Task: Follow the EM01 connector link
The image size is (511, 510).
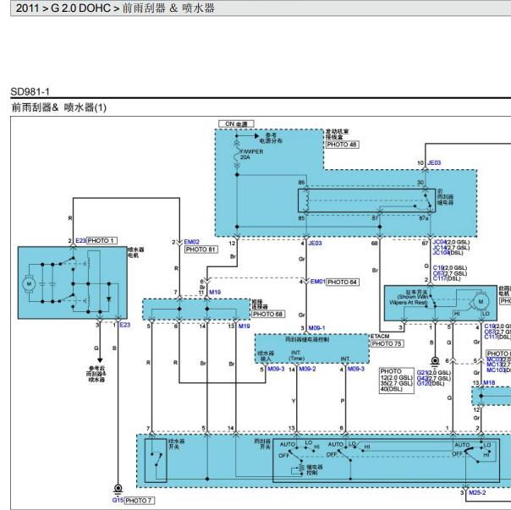Action: click(318, 282)
